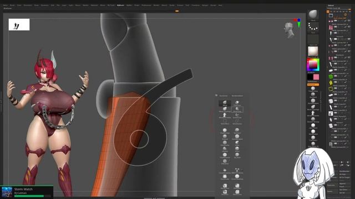Select the solid yellow subtool thumbnail
Screen dimensions: 355x199
tap(331, 83)
